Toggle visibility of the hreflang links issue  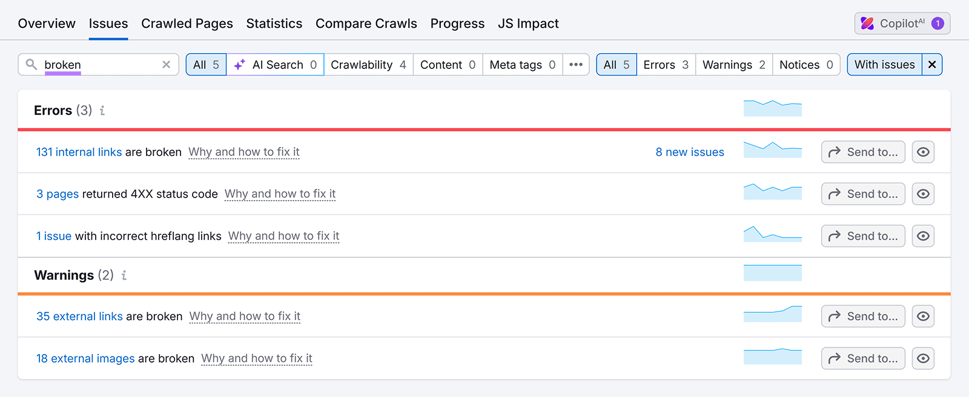coord(922,236)
